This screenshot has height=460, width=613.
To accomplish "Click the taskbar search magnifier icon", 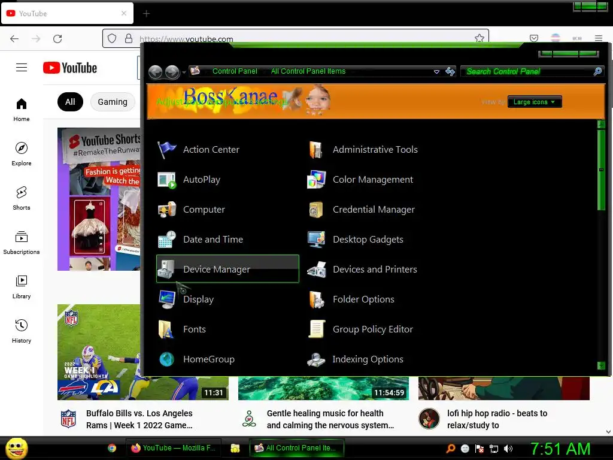I will click(451, 449).
